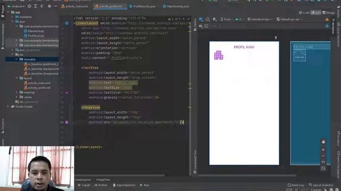This screenshot has height=191, width=341.
Task: Click the orientation for preview icon
Action: [x=208, y=19]
